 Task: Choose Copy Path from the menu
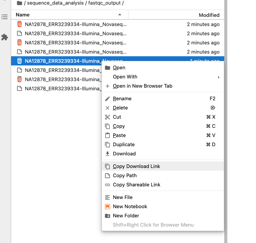[125, 176]
